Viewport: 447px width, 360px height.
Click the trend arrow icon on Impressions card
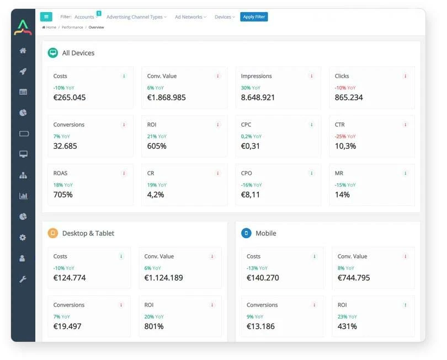click(x=311, y=76)
